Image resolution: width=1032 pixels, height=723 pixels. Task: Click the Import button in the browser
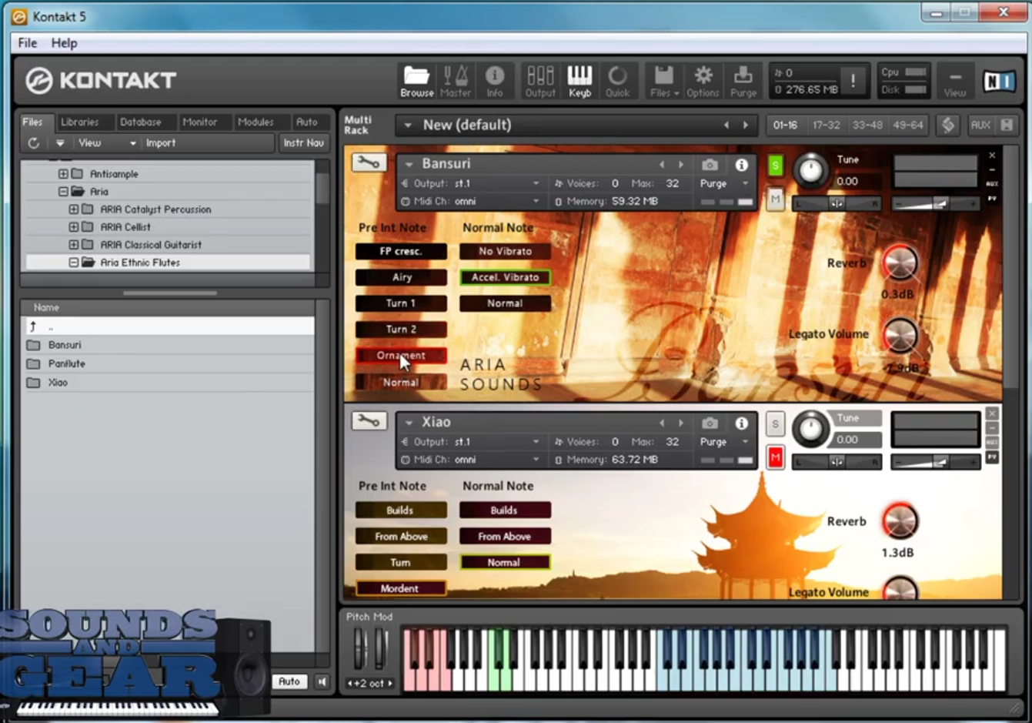point(161,143)
